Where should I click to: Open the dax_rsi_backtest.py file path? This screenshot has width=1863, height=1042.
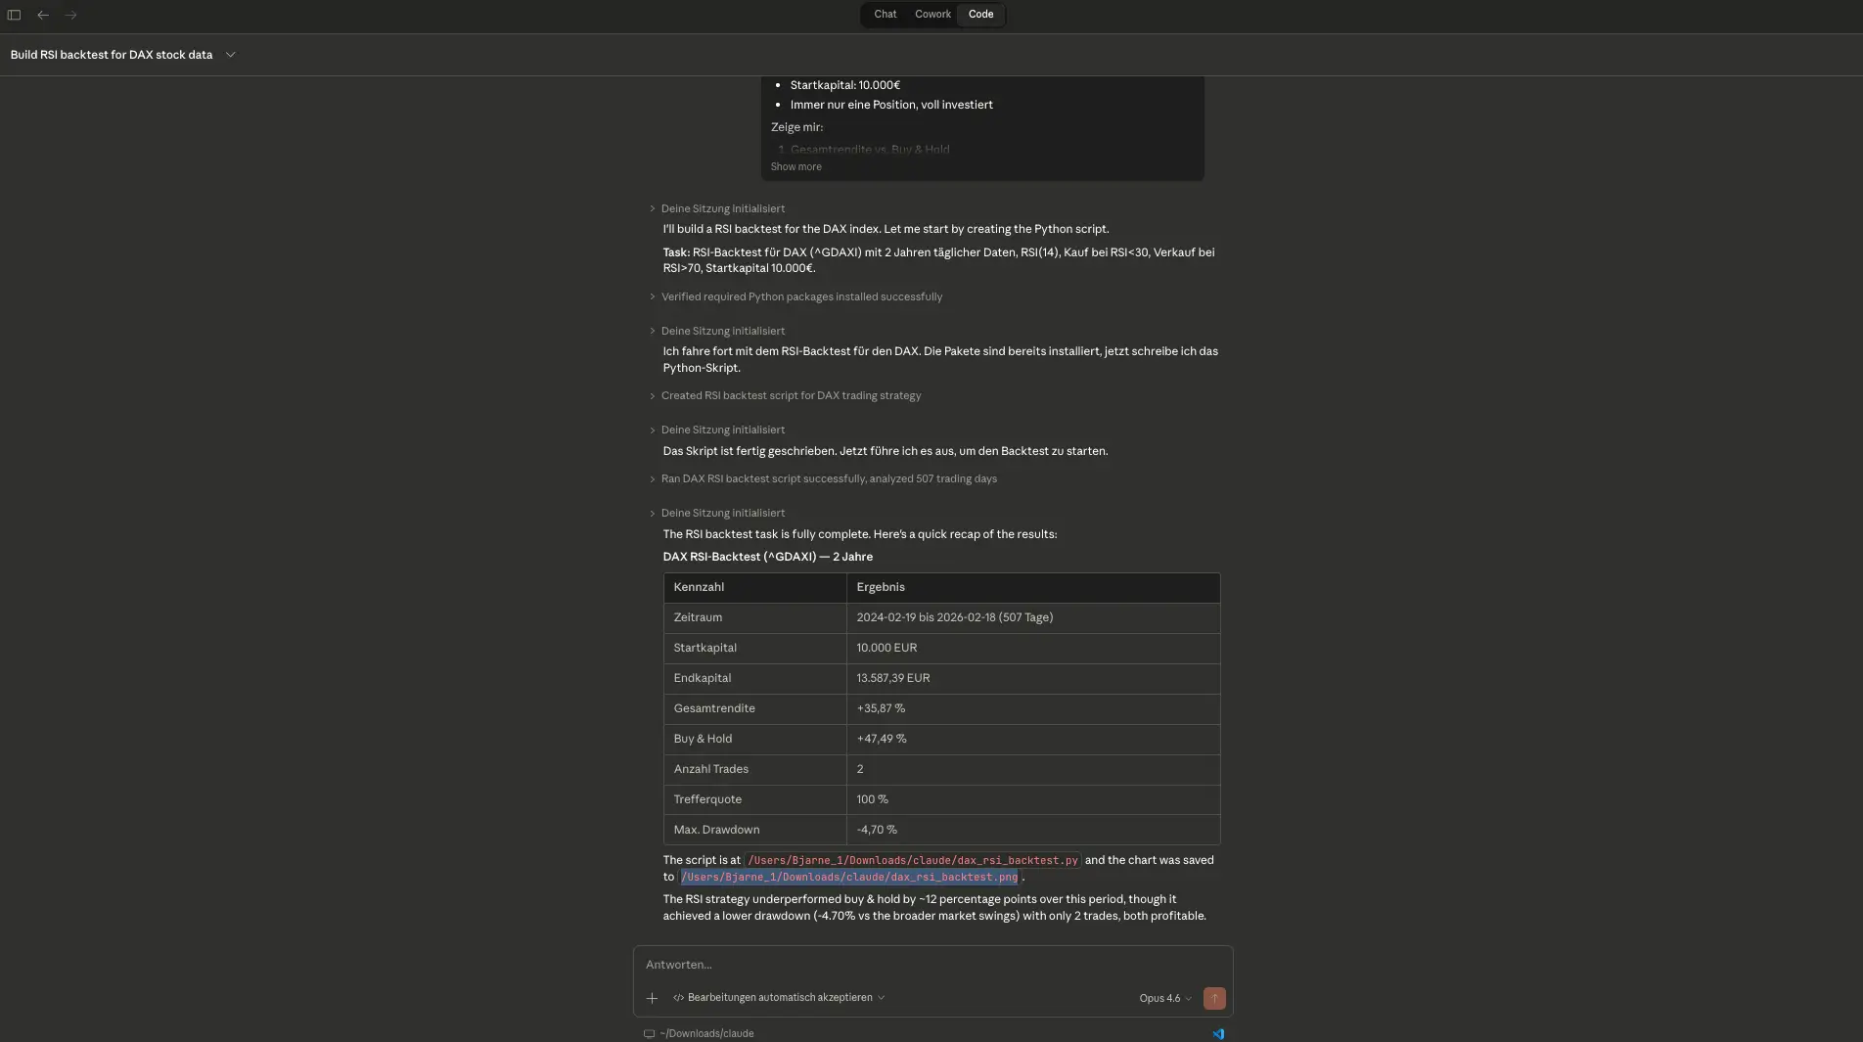(912, 860)
